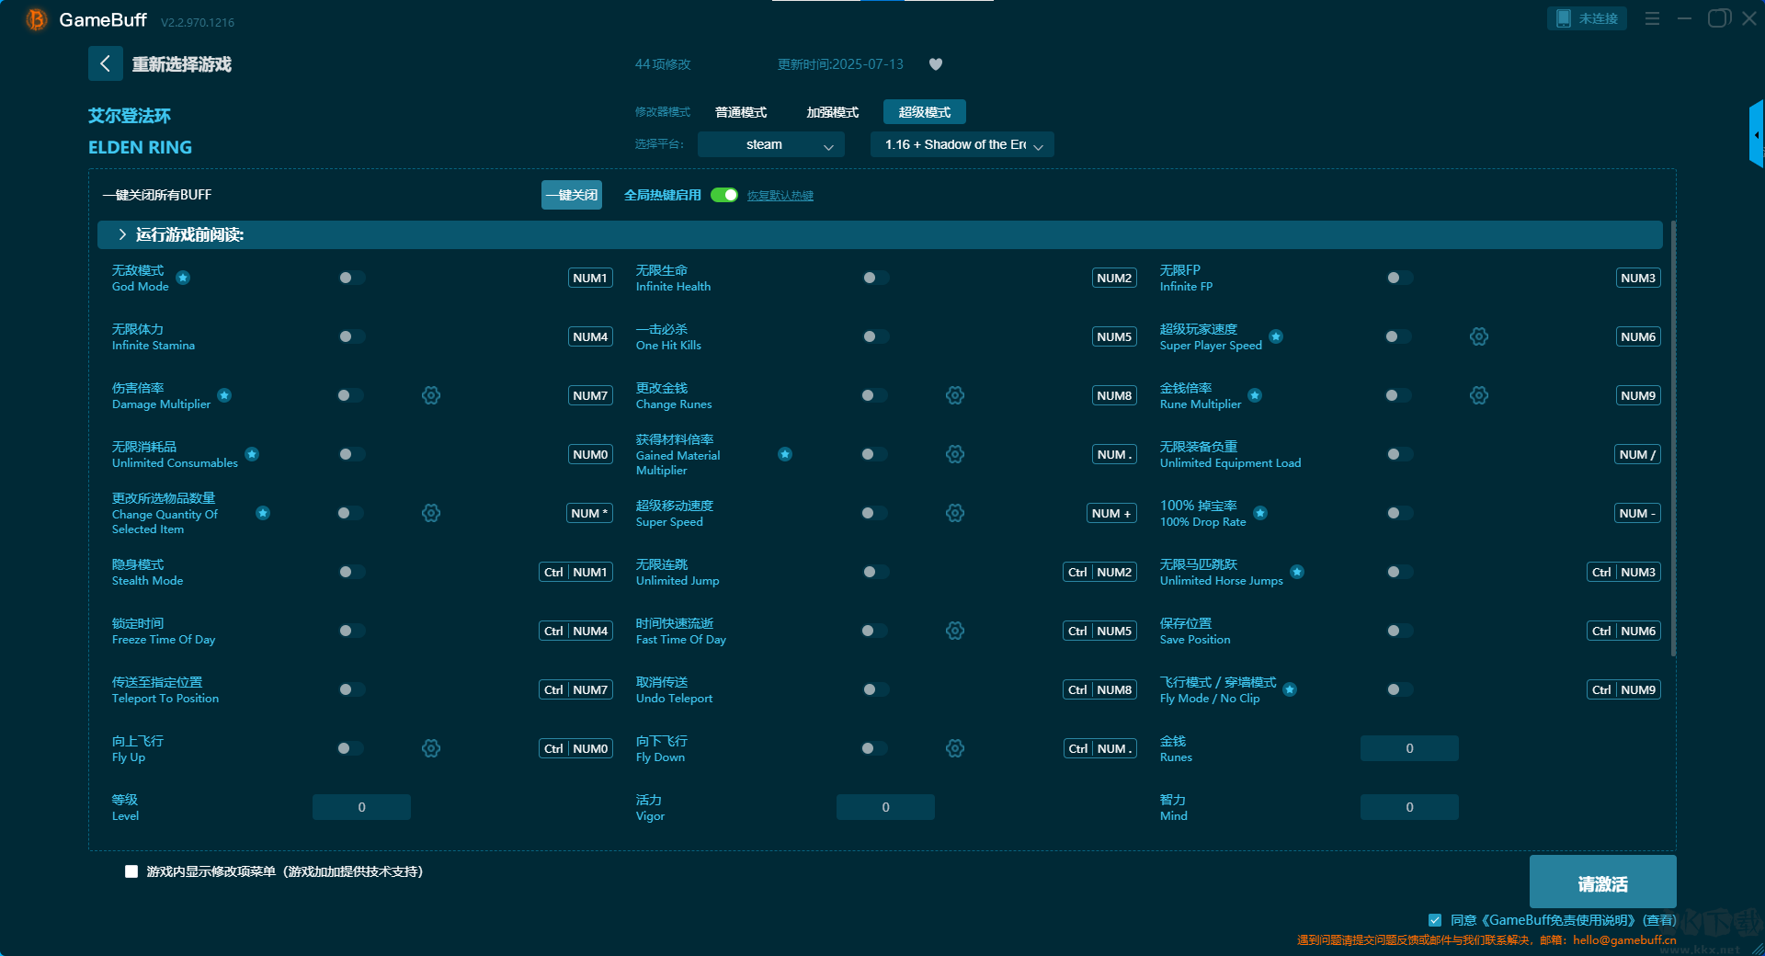Expand the 运行游戏前阅读 section
1765x956 pixels.
122,235
